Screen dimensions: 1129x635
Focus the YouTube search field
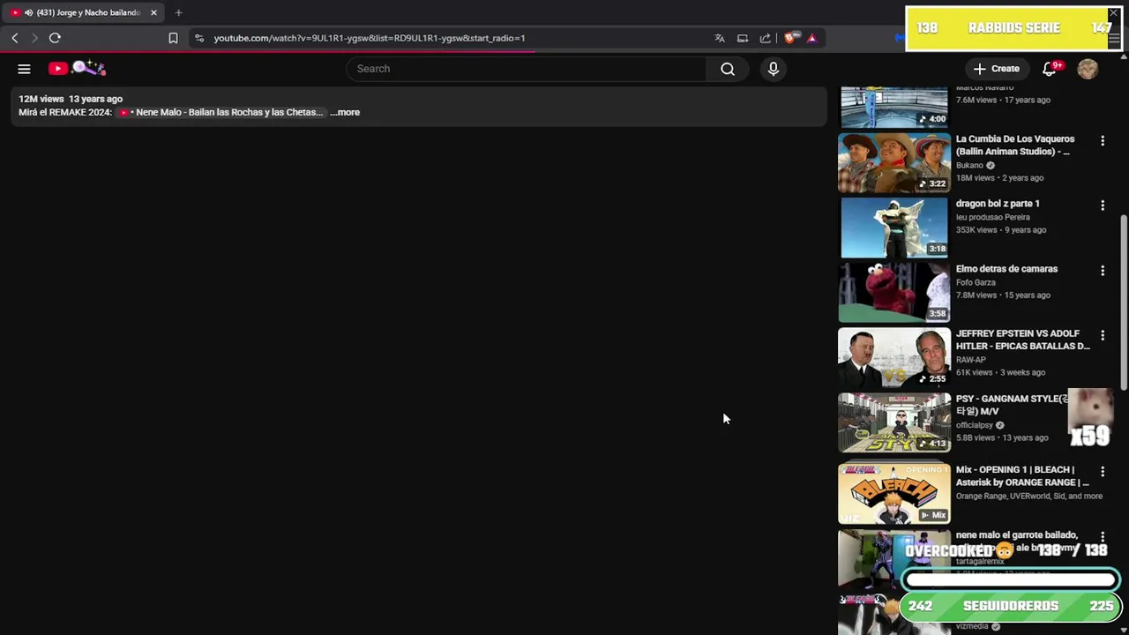[527, 69]
